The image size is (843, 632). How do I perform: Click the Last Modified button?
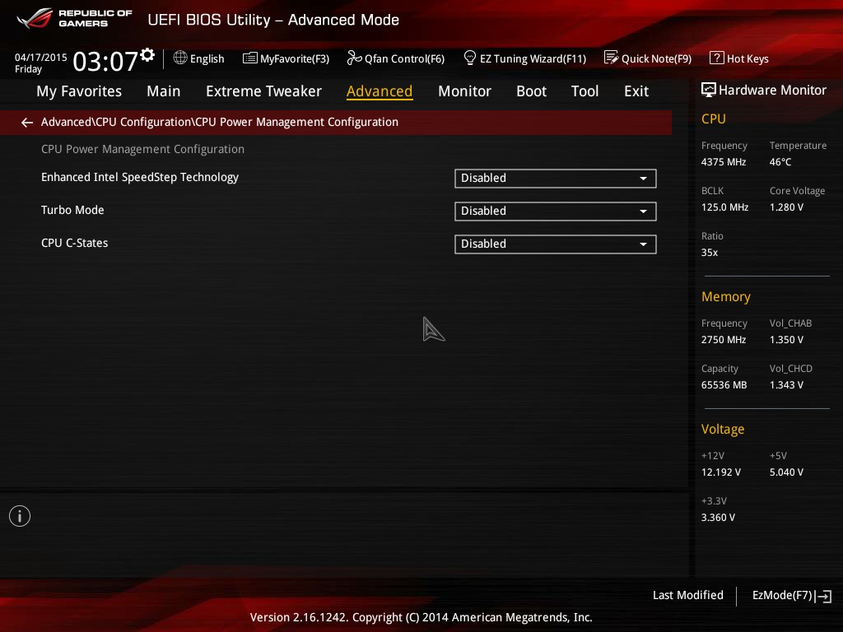click(687, 595)
